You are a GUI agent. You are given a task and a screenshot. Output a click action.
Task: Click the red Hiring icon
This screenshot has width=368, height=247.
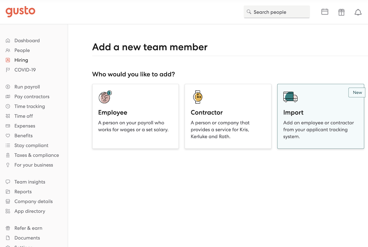pos(8,60)
